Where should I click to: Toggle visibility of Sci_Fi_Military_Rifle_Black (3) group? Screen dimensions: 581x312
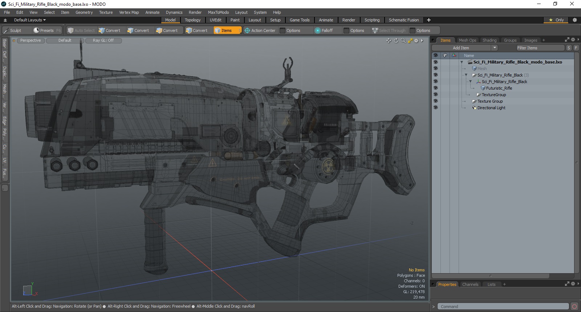coord(435,75)
